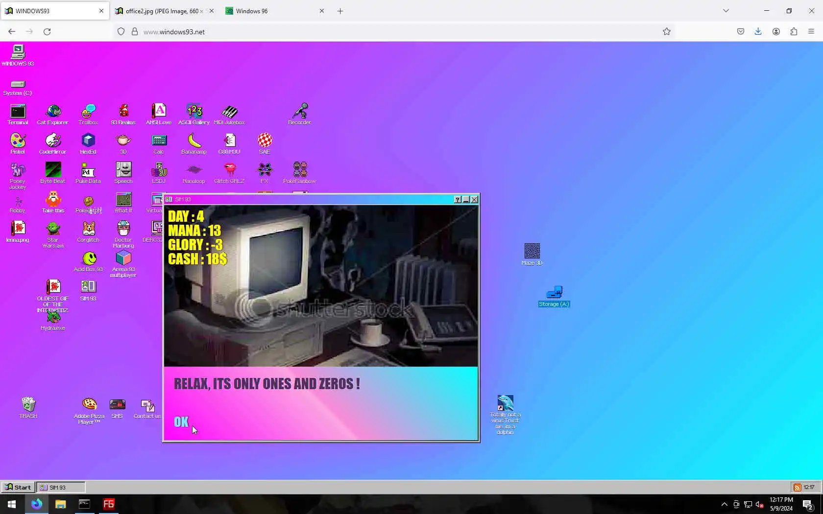Screen dimensions: 823x514
Task: Launch Cat Explorer from the desktop
Action: click(x=53, y=115)
